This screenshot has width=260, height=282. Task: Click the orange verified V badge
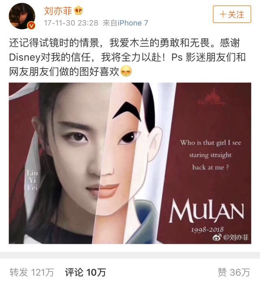pos(31,26)
